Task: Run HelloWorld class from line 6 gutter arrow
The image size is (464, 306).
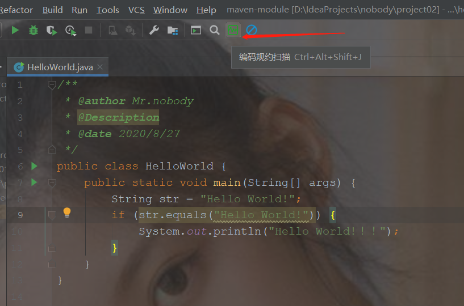Action: 34,166
